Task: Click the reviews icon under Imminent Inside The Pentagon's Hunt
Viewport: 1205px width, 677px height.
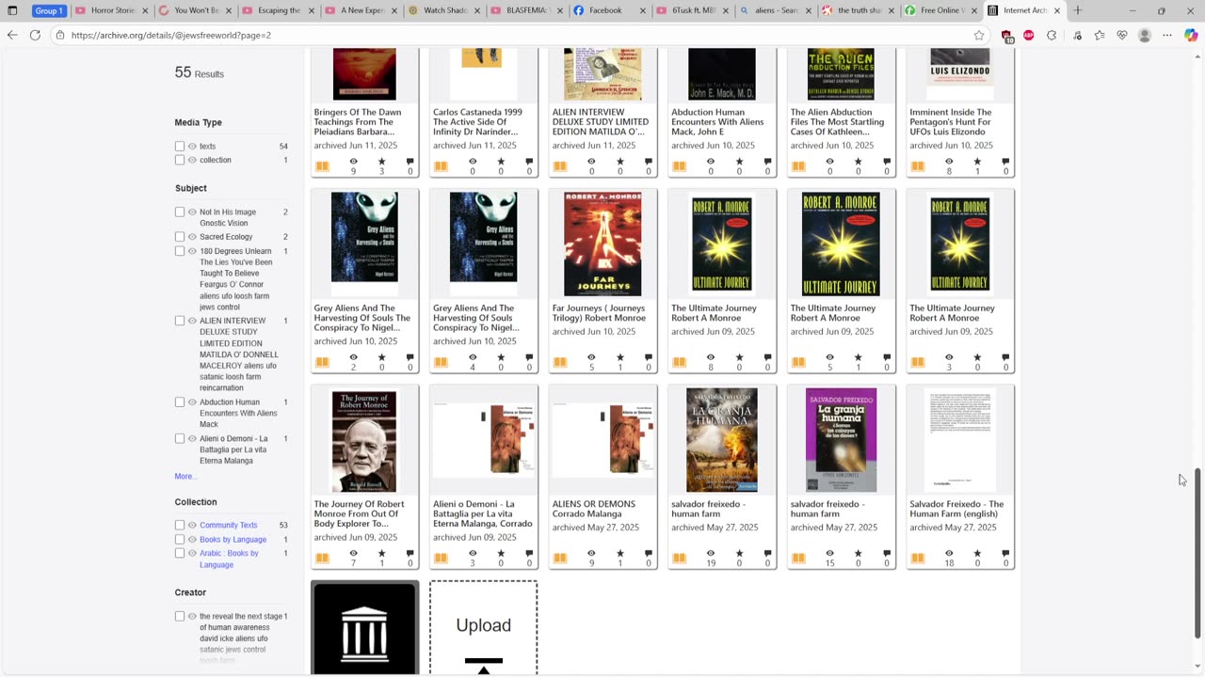Action: point(1005,162)
